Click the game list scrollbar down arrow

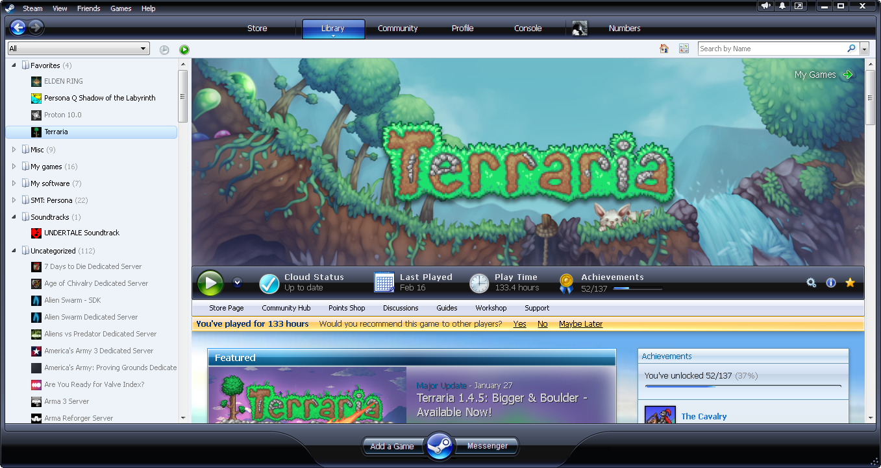(x=183, y=418)
